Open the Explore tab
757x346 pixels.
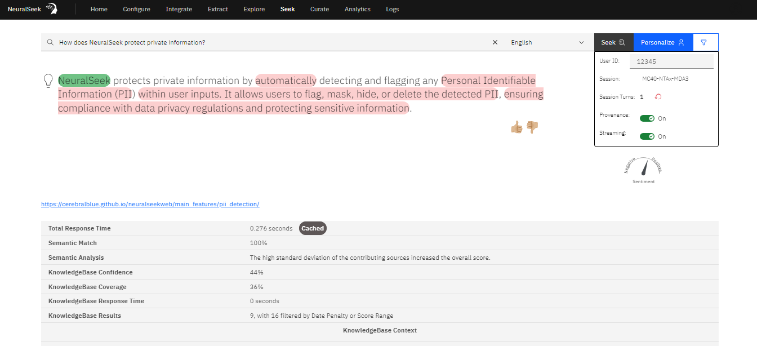tap(254, 9)
